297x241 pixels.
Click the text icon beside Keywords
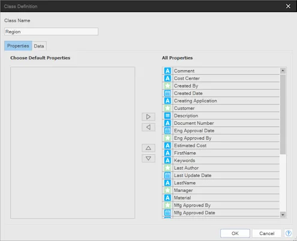[x=167, y=160]
